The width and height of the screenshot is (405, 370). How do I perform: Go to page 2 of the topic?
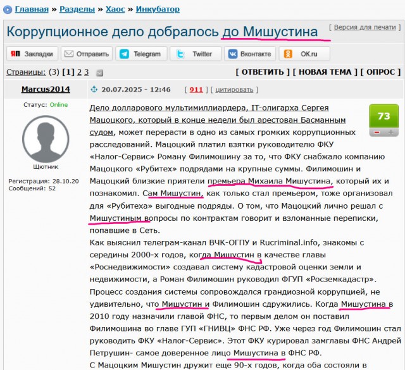point(79,72)
